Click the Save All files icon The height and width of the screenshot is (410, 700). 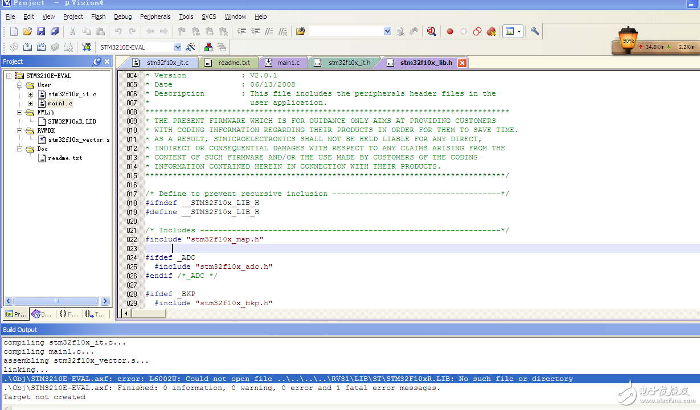(x=55, y=32)
